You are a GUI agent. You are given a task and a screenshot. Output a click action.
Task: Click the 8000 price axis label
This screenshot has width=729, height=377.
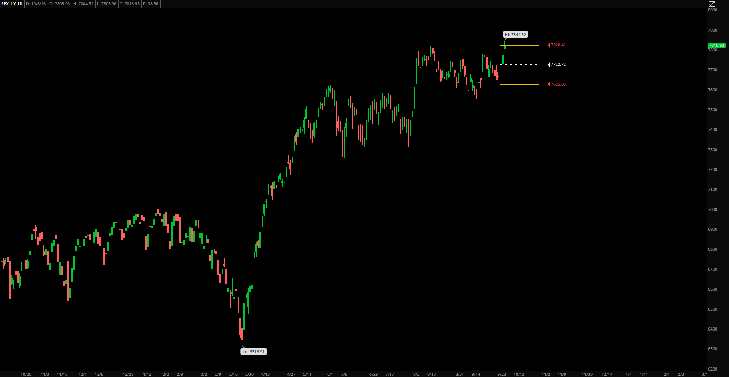[x=713, y=10]
